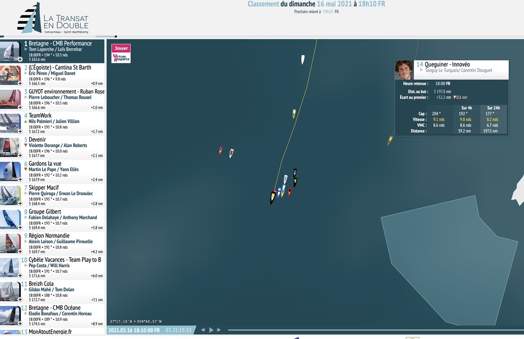Viewport: 524px width, 339px height.
Task: Click the plus icon on Bretagne - CMB Océane thumbnail
Action: point(20,324)
